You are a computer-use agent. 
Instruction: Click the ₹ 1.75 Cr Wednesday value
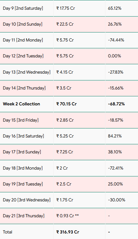pos(65,200)
